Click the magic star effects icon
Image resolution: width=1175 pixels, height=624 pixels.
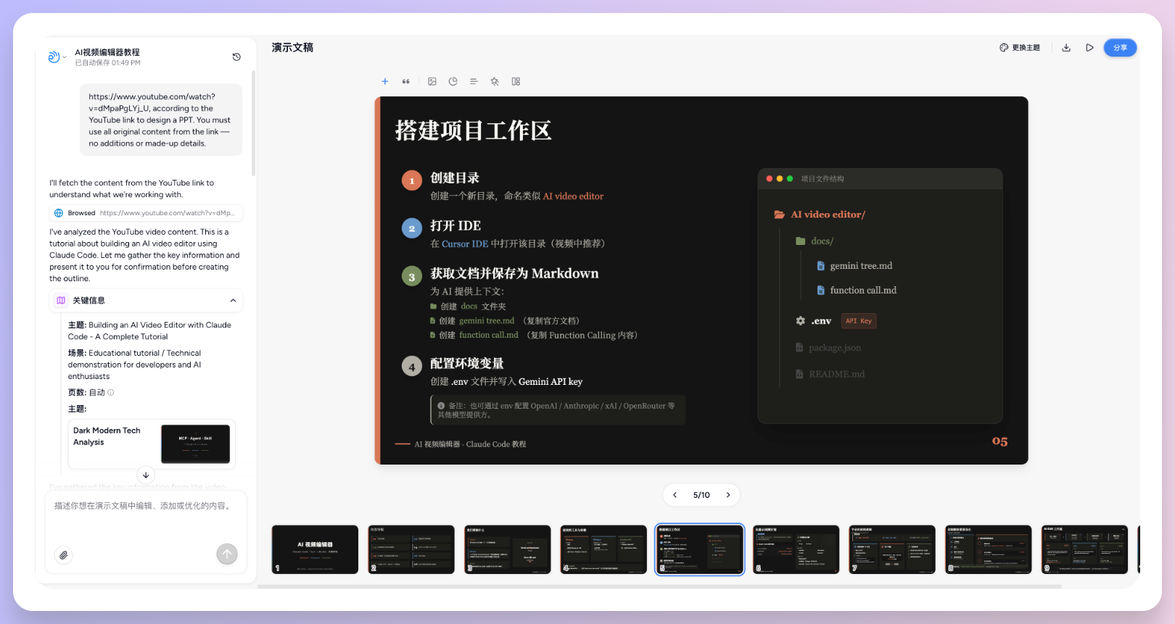point(495,81)
